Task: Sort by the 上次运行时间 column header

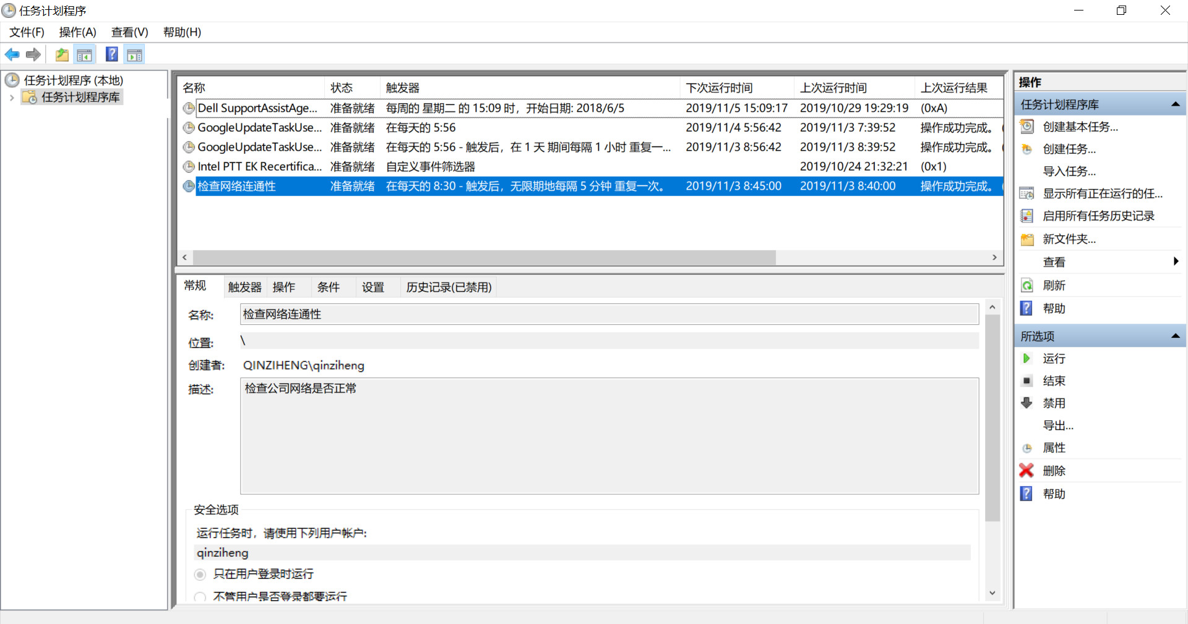Action: [x=854, y=88]
